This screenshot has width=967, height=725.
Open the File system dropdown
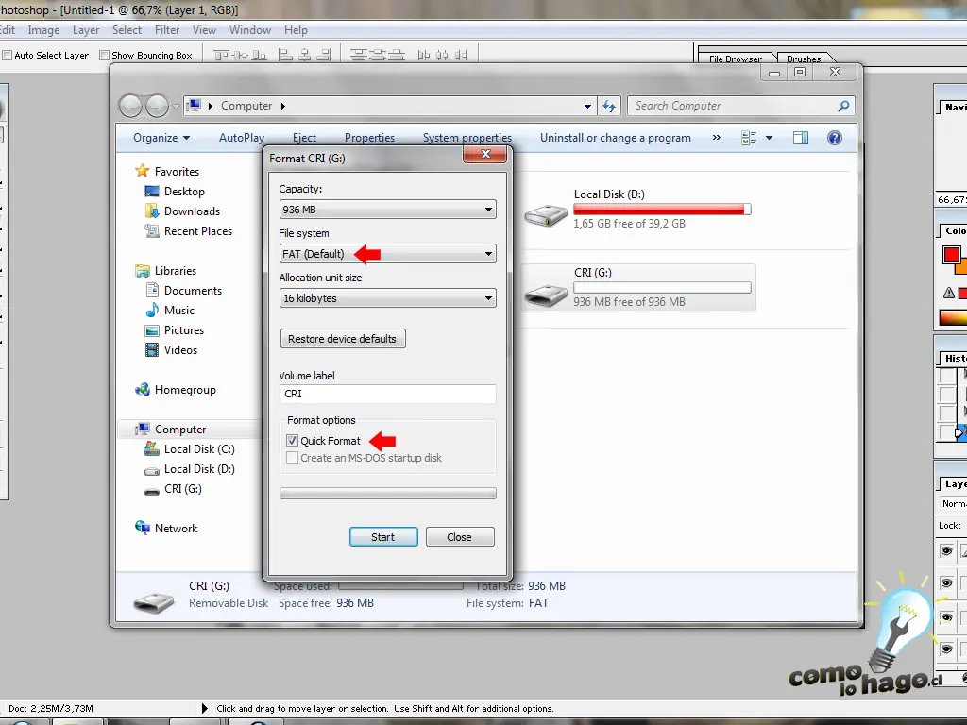387,254
